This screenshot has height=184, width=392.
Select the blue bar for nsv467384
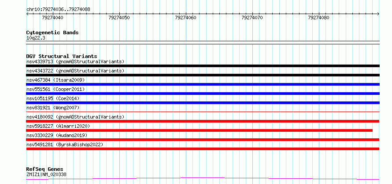click(203, 84)
